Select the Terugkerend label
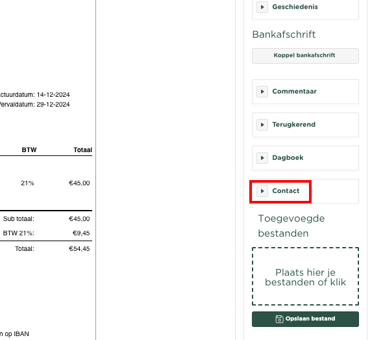Image resolution: width=372 pixels, height=340 pixels. [293, 125]
